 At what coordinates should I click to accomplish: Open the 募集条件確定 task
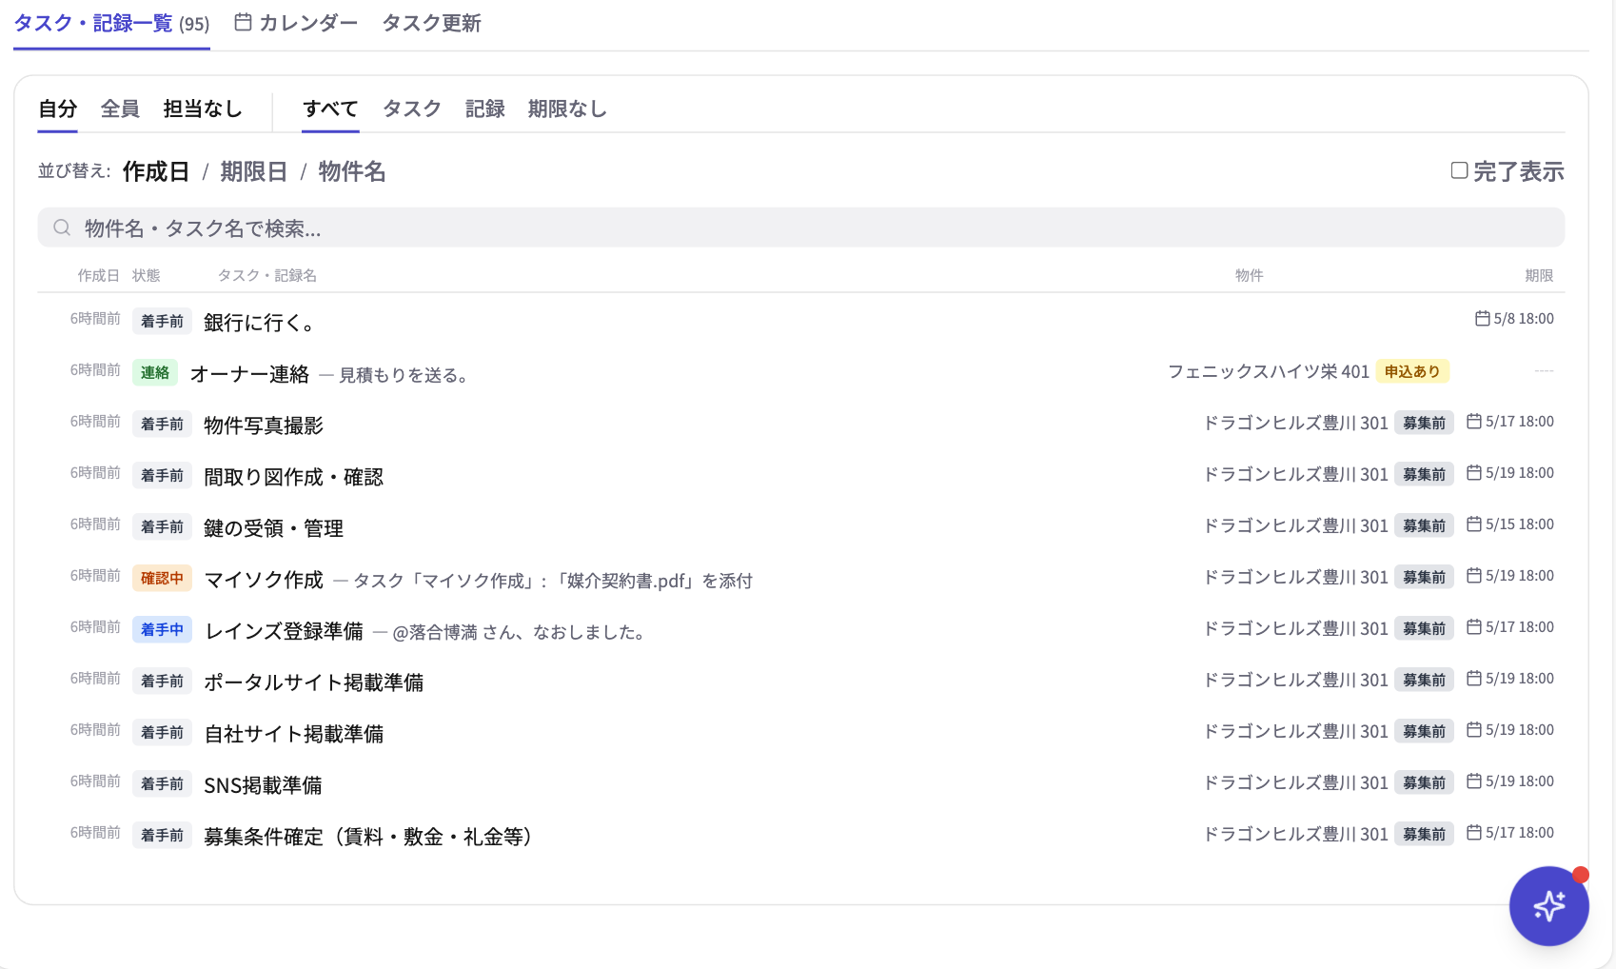pyautogui.click(x=368, y=837)
